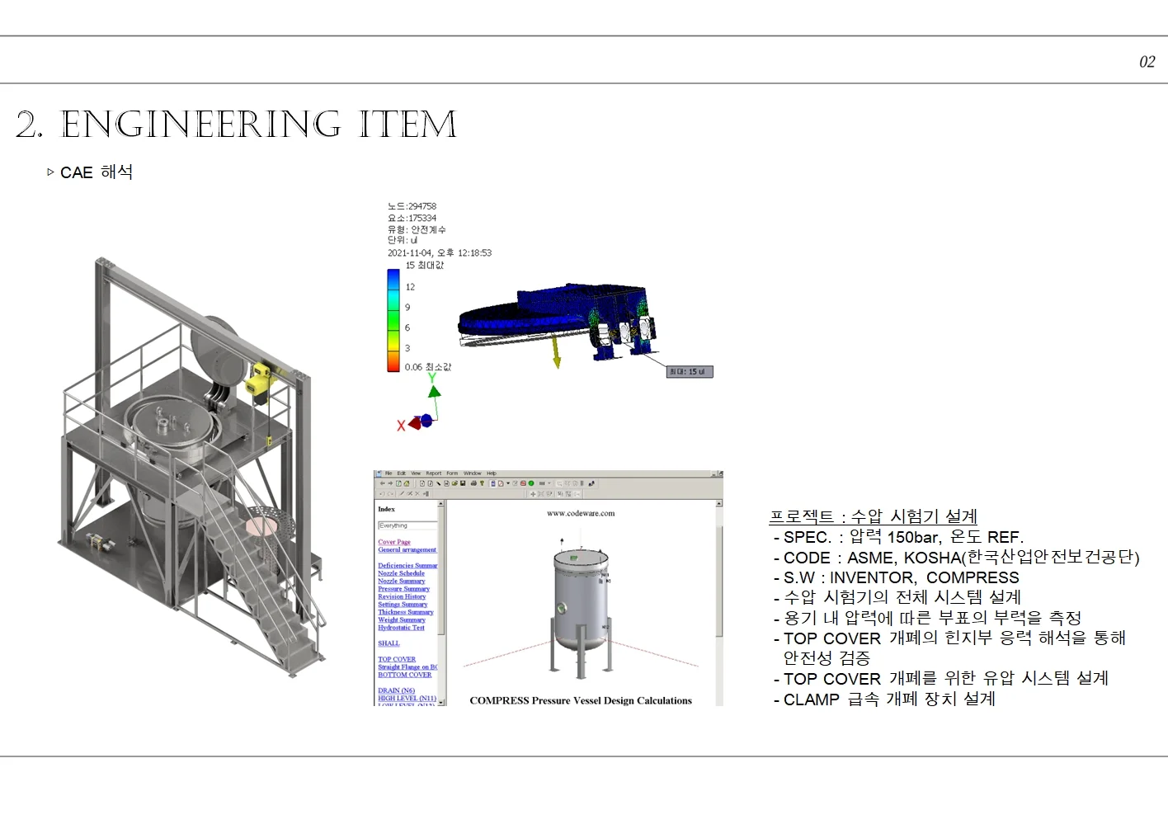Click the red X axis arrow of triad
Image resolution: width=1168 pixels, height=829 pixels.
tap(414, 423)
